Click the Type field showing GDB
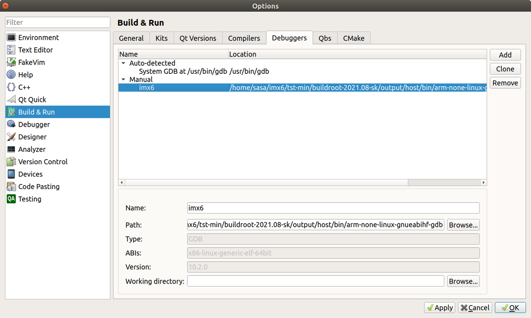This screenshot has height=318, width=531. coord(333,239)
